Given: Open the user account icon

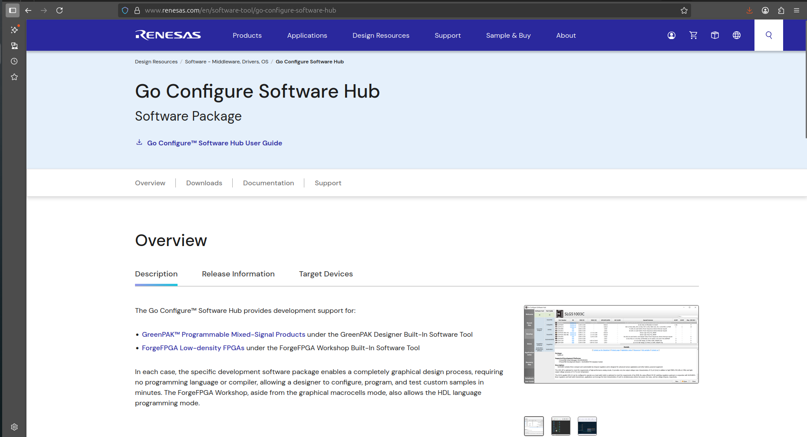Looking at the screenshot, I should pos(671,35).
